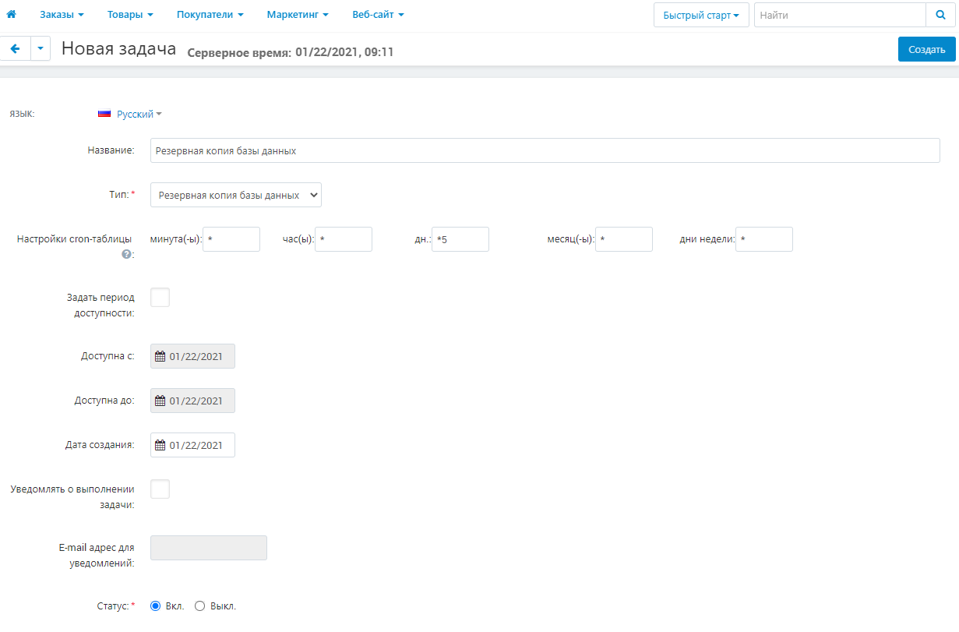Click the минута(-ы) cron field

231,239
